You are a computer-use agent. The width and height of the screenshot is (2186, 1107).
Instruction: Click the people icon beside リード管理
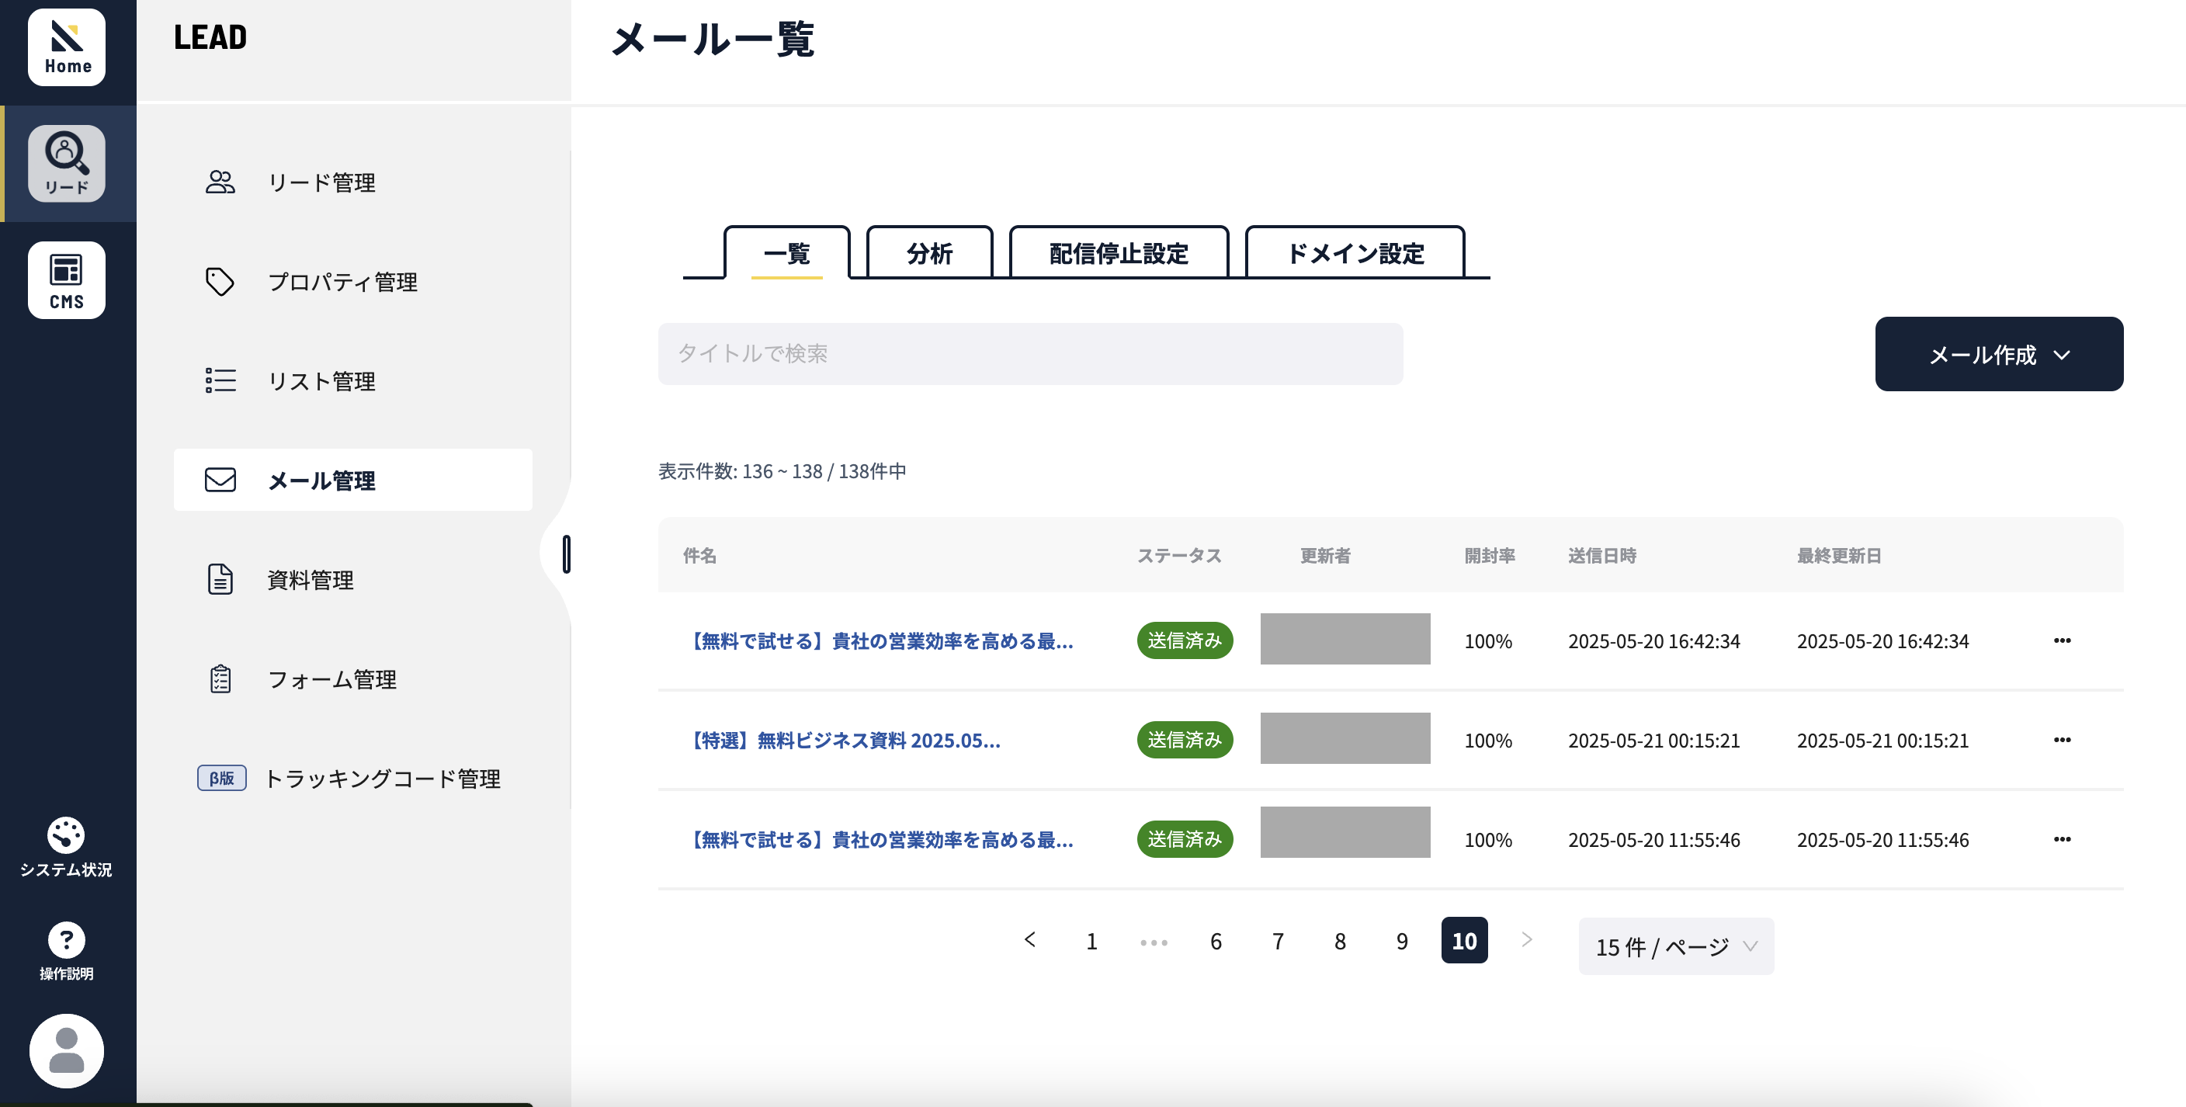click(x=220, y=182)
